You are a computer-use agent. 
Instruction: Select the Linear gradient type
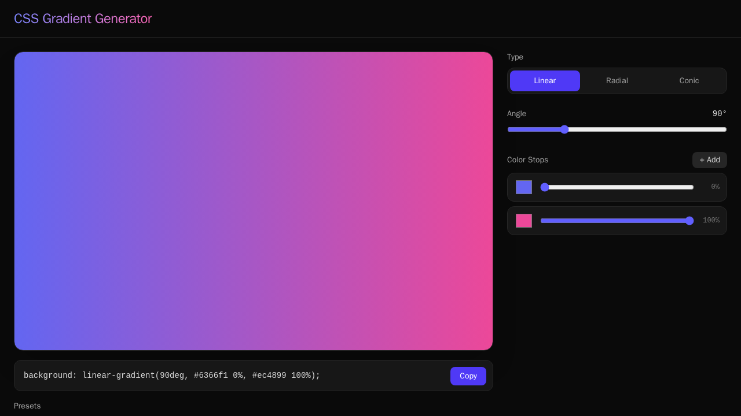point(544,81)
